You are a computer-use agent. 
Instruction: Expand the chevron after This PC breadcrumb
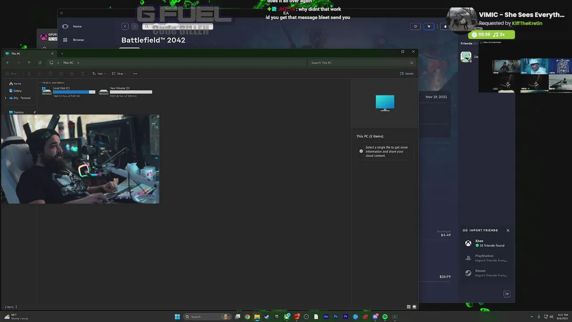point(78,63)
